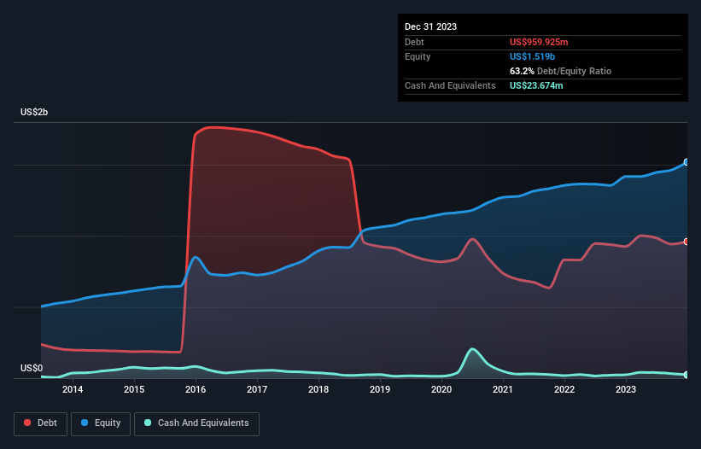Select the 2016 x-axis label
The height and width of the screenshot is (449, 701).
[x=196, y=389]
